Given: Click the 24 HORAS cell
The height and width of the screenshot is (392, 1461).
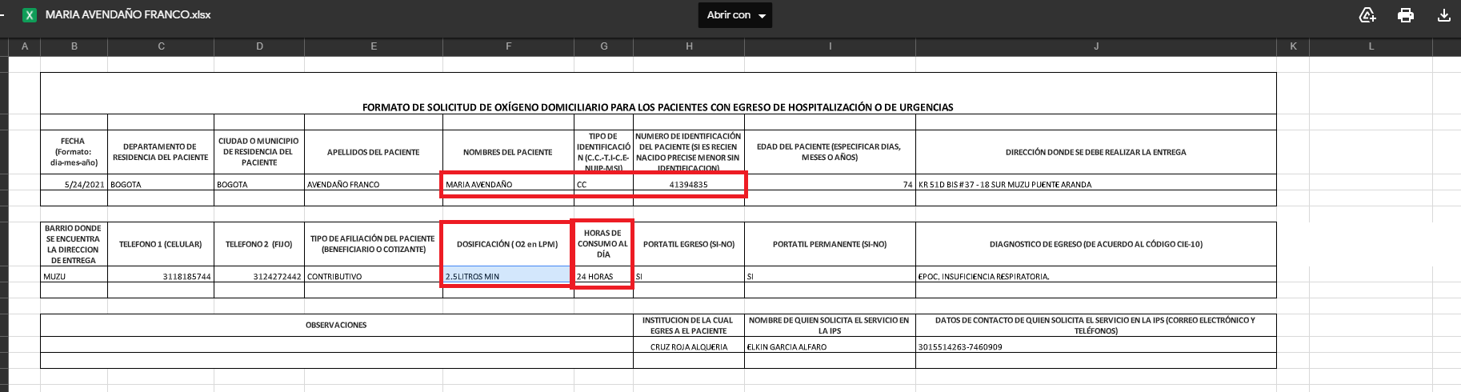Looking at the screenshot, I should coord(604,276).
